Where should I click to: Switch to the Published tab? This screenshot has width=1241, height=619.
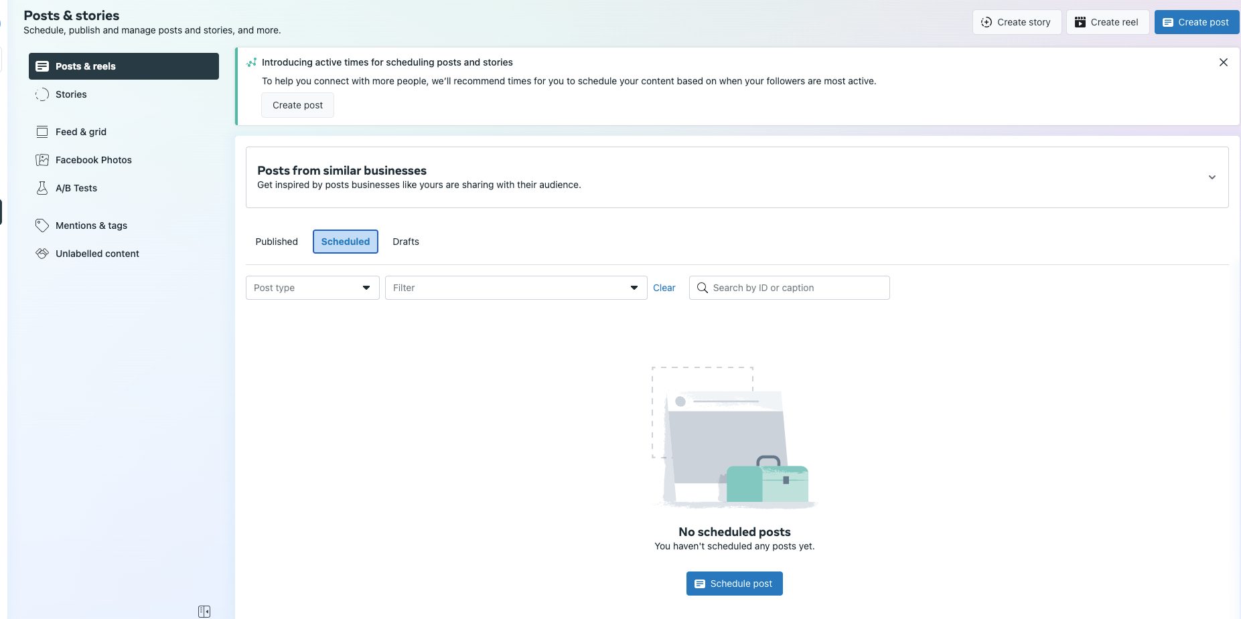point(275,242)
